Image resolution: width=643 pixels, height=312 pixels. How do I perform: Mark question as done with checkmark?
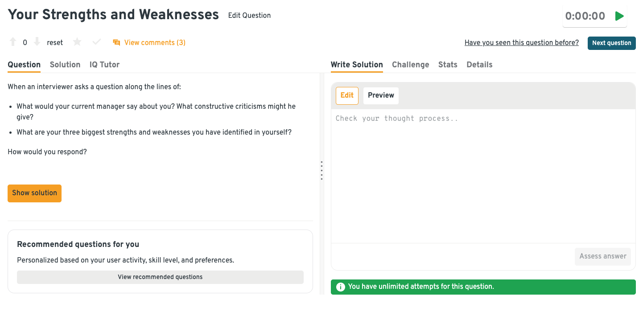(x=96, y=42)
